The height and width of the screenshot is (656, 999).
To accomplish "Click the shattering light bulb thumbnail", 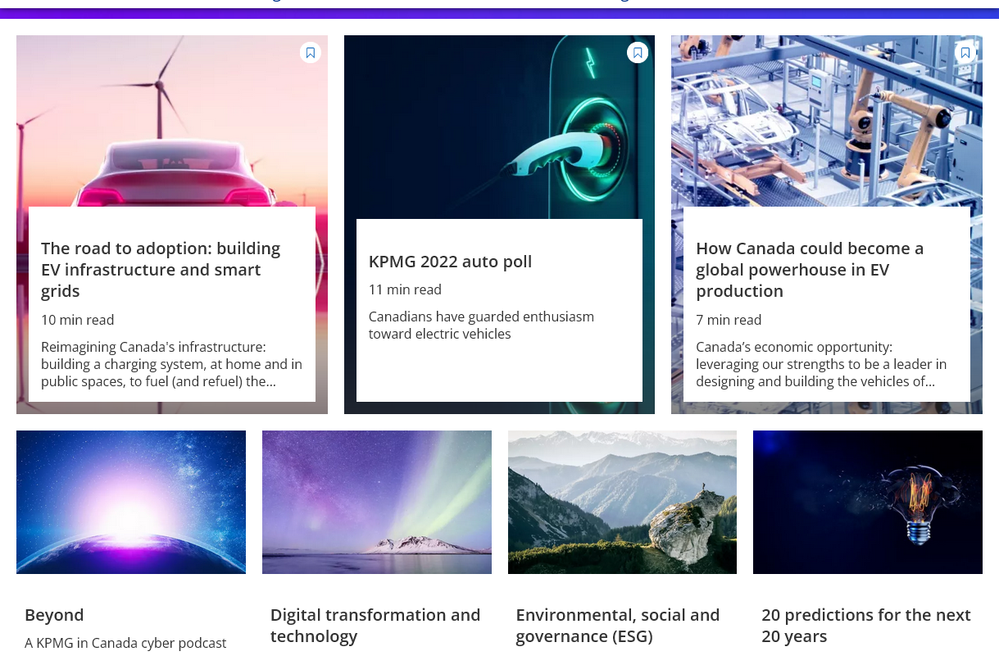I will (x=868, y=502).
